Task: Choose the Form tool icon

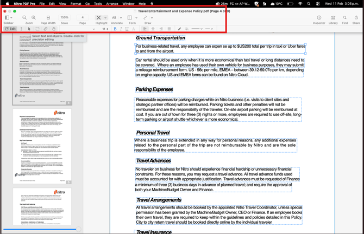Action: (x=130, y=17)
